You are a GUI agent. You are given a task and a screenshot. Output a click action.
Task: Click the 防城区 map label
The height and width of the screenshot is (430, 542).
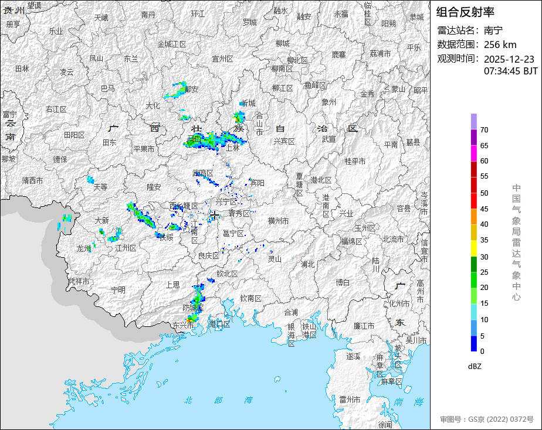(193, 307)
